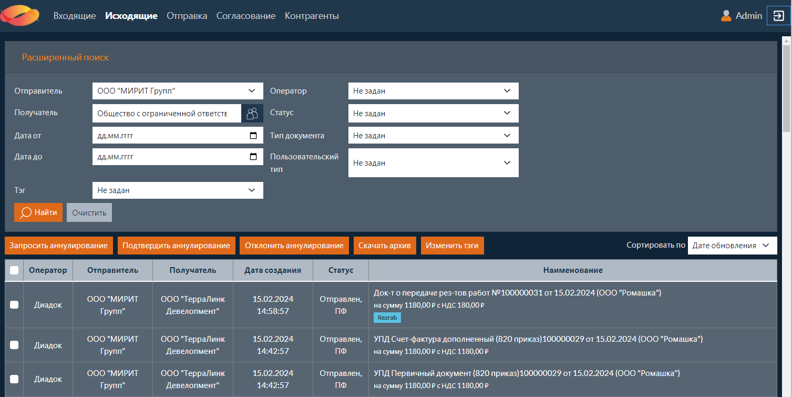Switch to the Исходящие section

131,16
